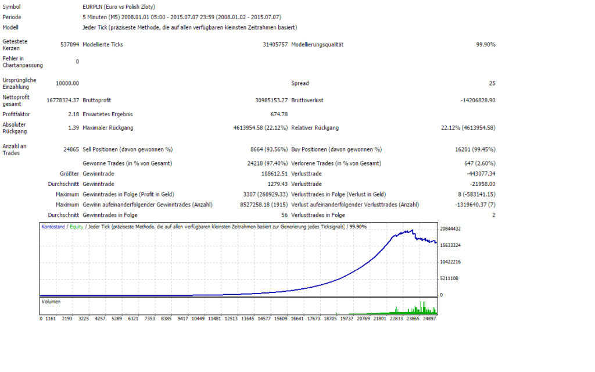Click the 'Getestete Kerzen' label
The image size is (595, 372).
(15, 44)
